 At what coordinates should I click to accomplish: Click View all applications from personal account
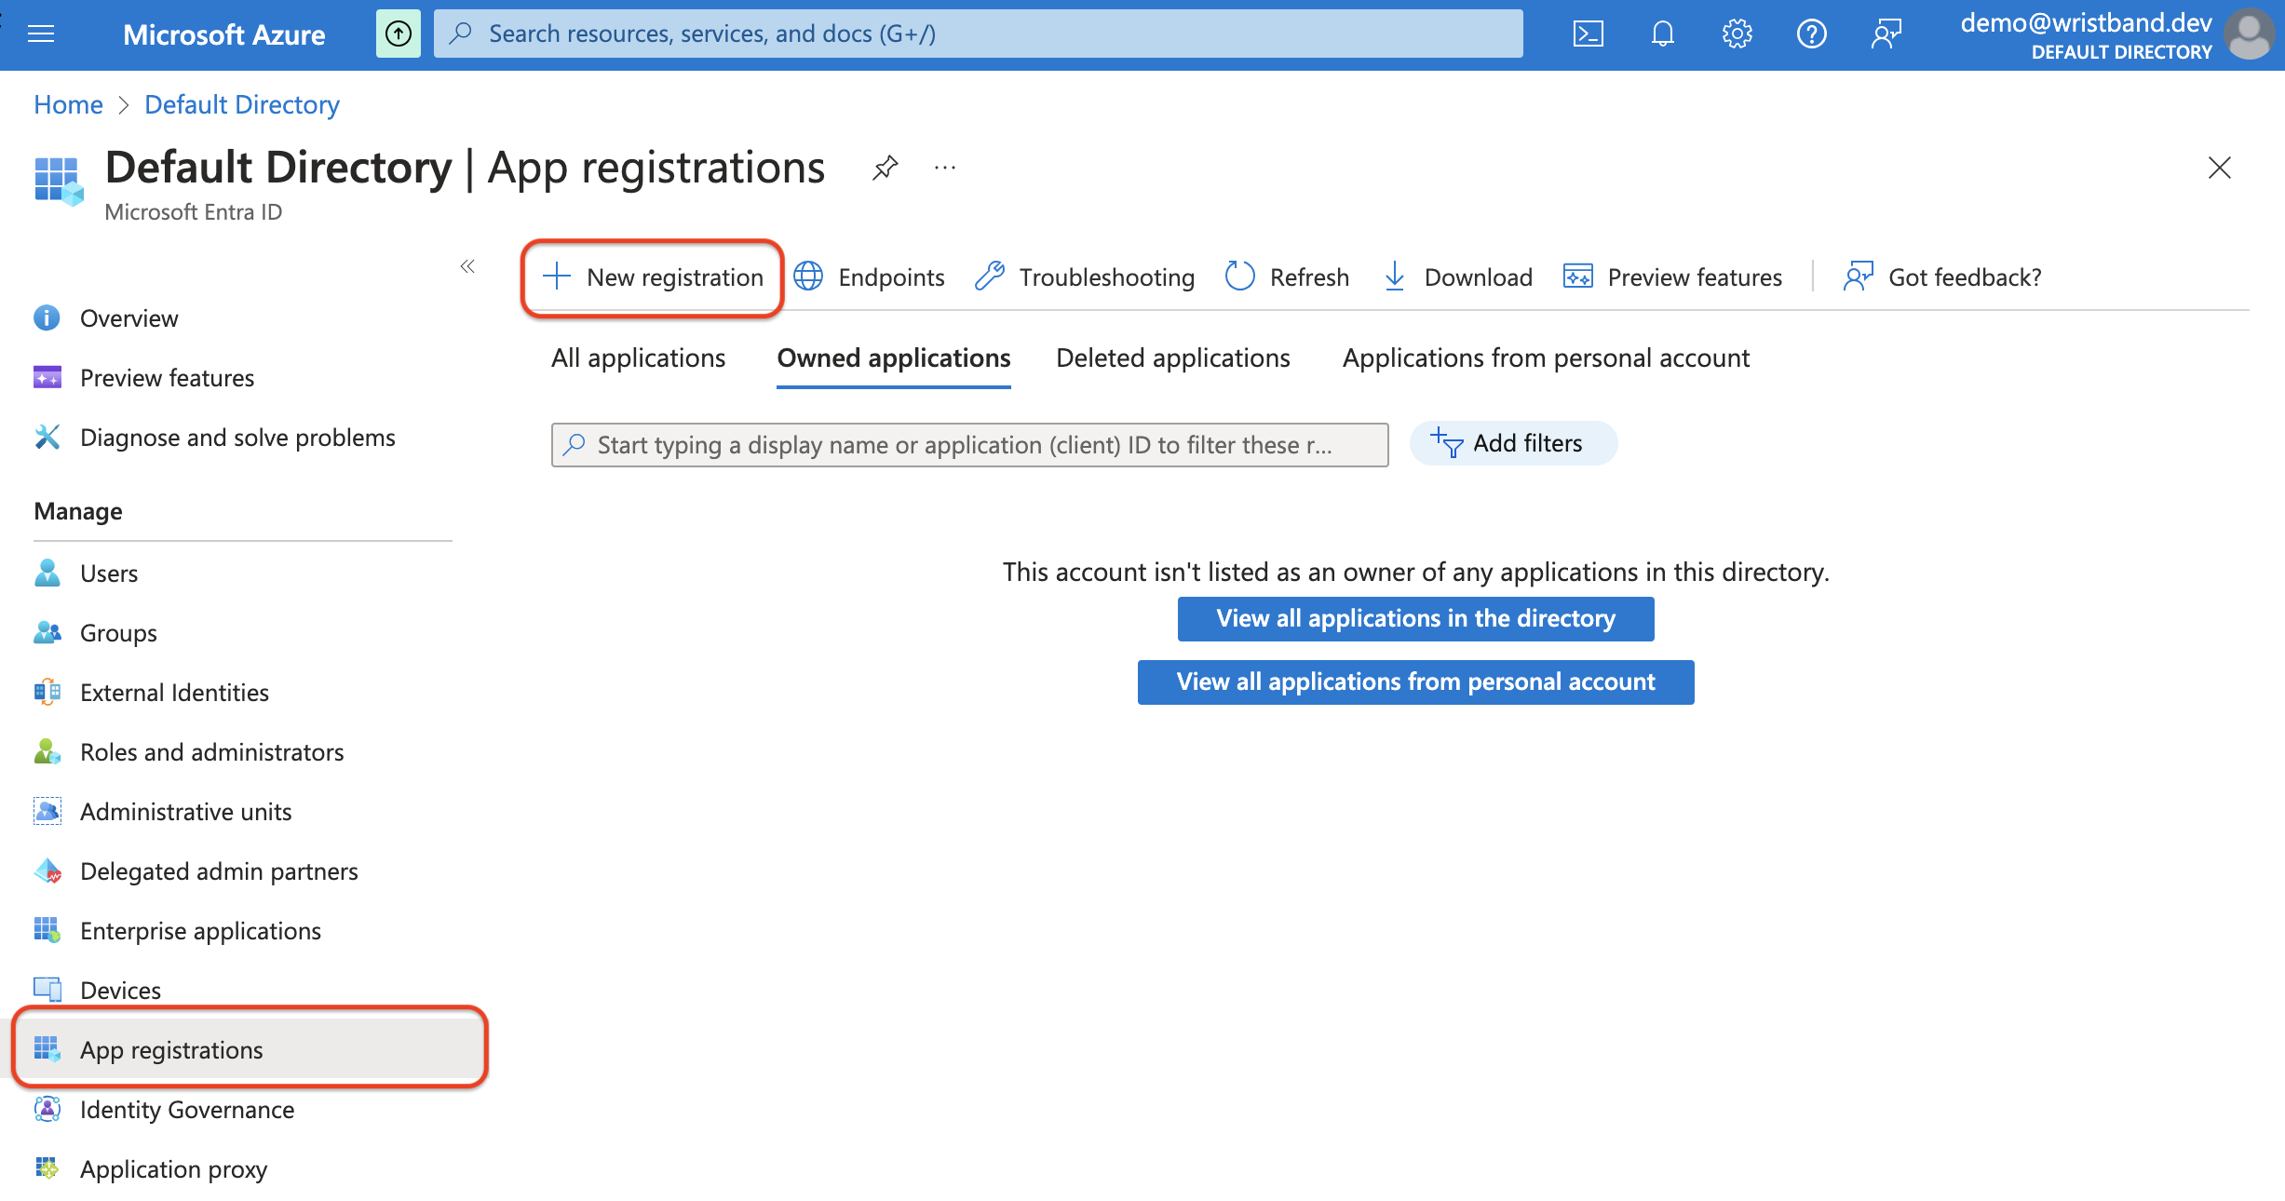pos(1415,682)
